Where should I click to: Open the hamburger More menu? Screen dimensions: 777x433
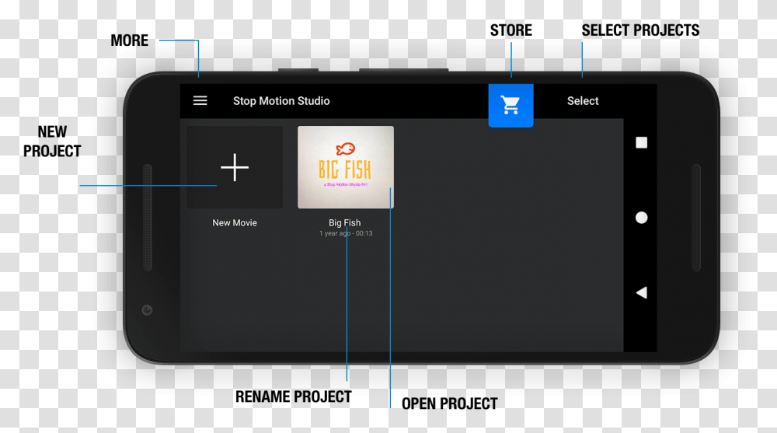(x=200, y=101)
